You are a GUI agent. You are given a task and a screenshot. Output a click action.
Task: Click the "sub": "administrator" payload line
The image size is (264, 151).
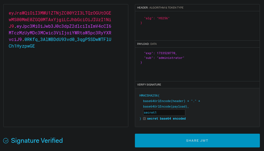coord(164,58)
